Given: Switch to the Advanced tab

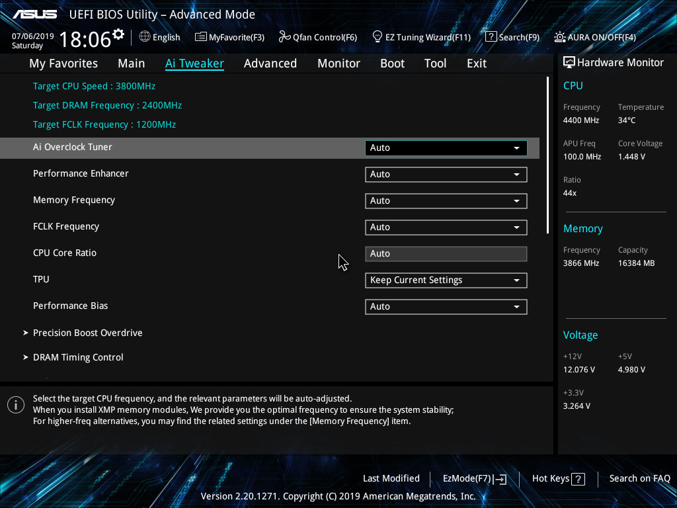Looking at the screenshot, I should click(270, 63).
